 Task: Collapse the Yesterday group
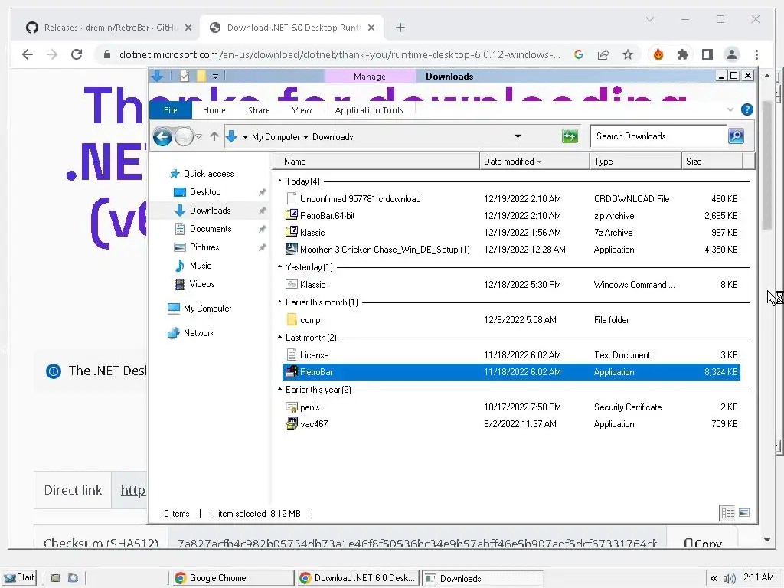[279, 267]
